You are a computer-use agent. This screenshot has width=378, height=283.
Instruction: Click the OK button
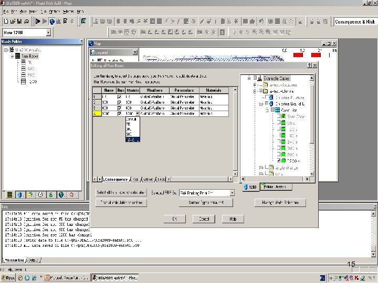click(x=175, y=219)
